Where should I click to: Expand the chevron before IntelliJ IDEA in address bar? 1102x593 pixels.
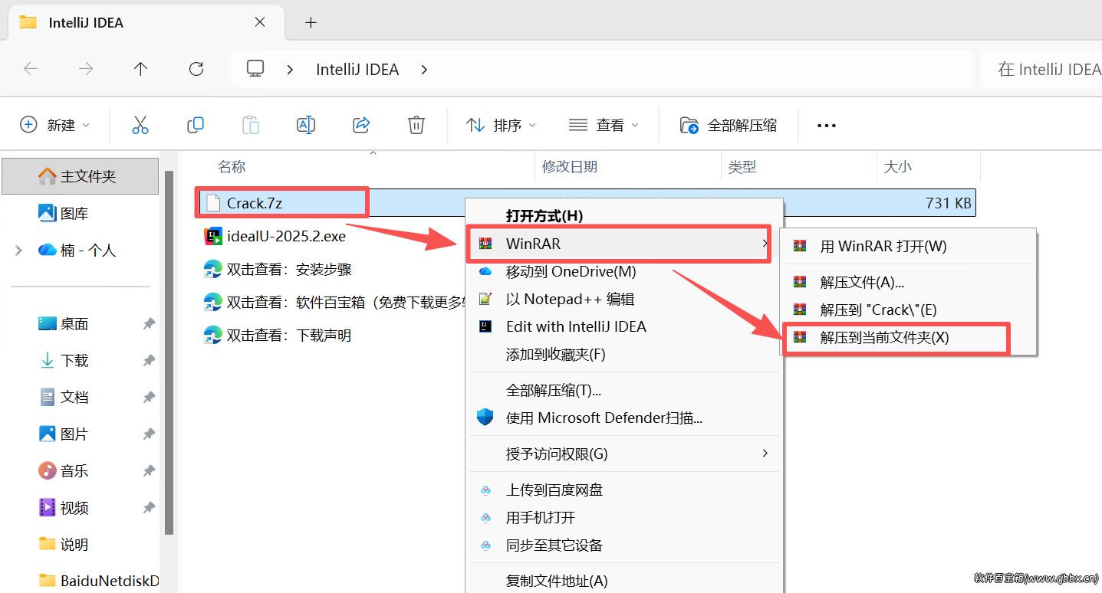291,70
